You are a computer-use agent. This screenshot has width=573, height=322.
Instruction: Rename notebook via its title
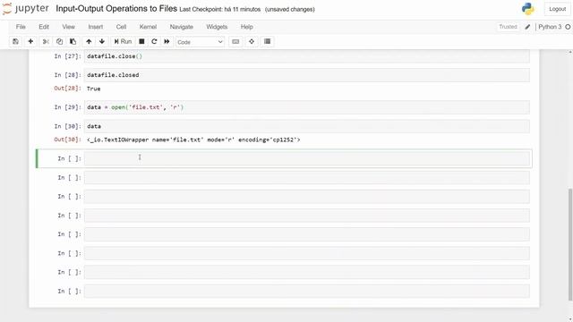pos(116,9)
